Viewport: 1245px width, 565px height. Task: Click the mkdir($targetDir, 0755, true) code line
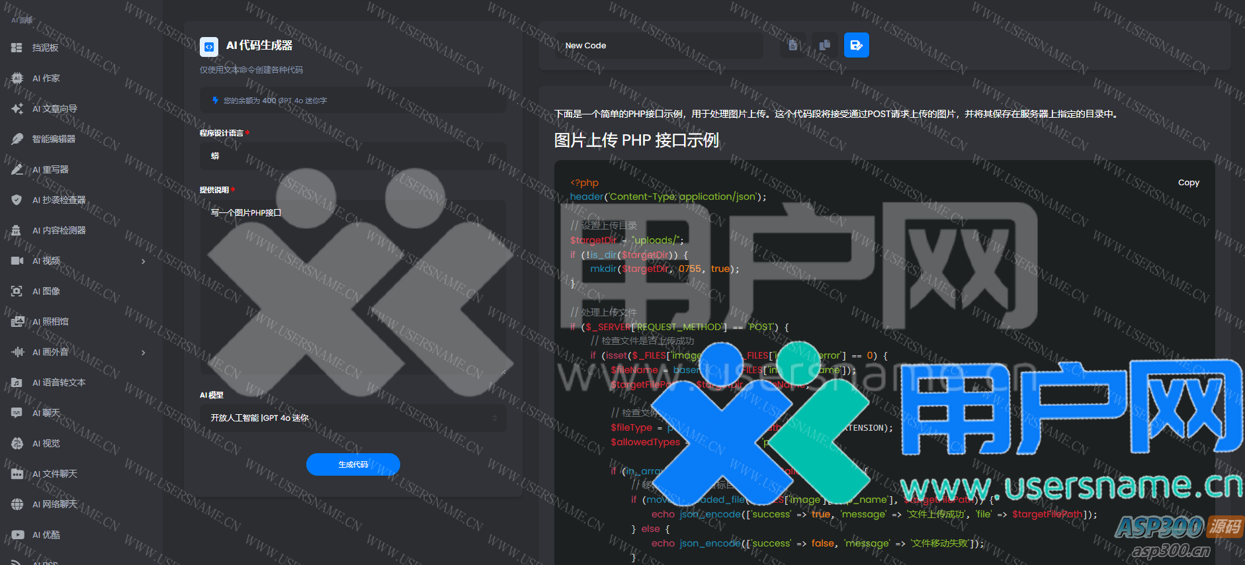[665, 269]
